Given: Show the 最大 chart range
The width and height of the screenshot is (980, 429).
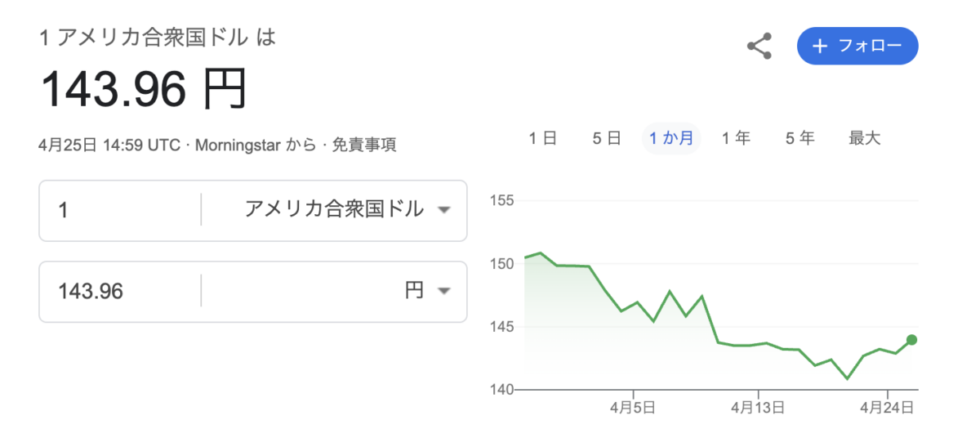Looking at the screenshot, I should point(865,138).
